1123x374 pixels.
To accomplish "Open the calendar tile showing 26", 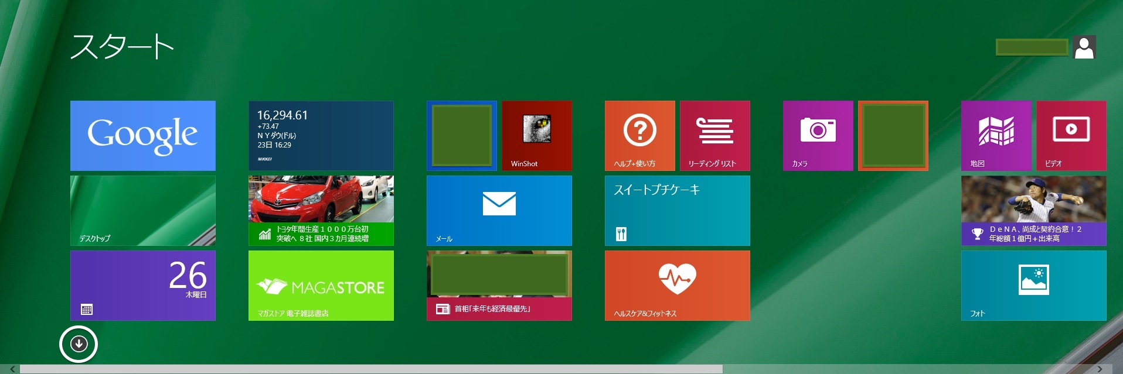I will click(x=143, y=286).
